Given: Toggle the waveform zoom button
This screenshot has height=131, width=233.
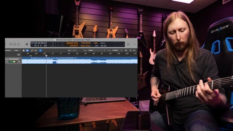Looking at the screenshot, I should pyautogui.click(x=126, y=51).
